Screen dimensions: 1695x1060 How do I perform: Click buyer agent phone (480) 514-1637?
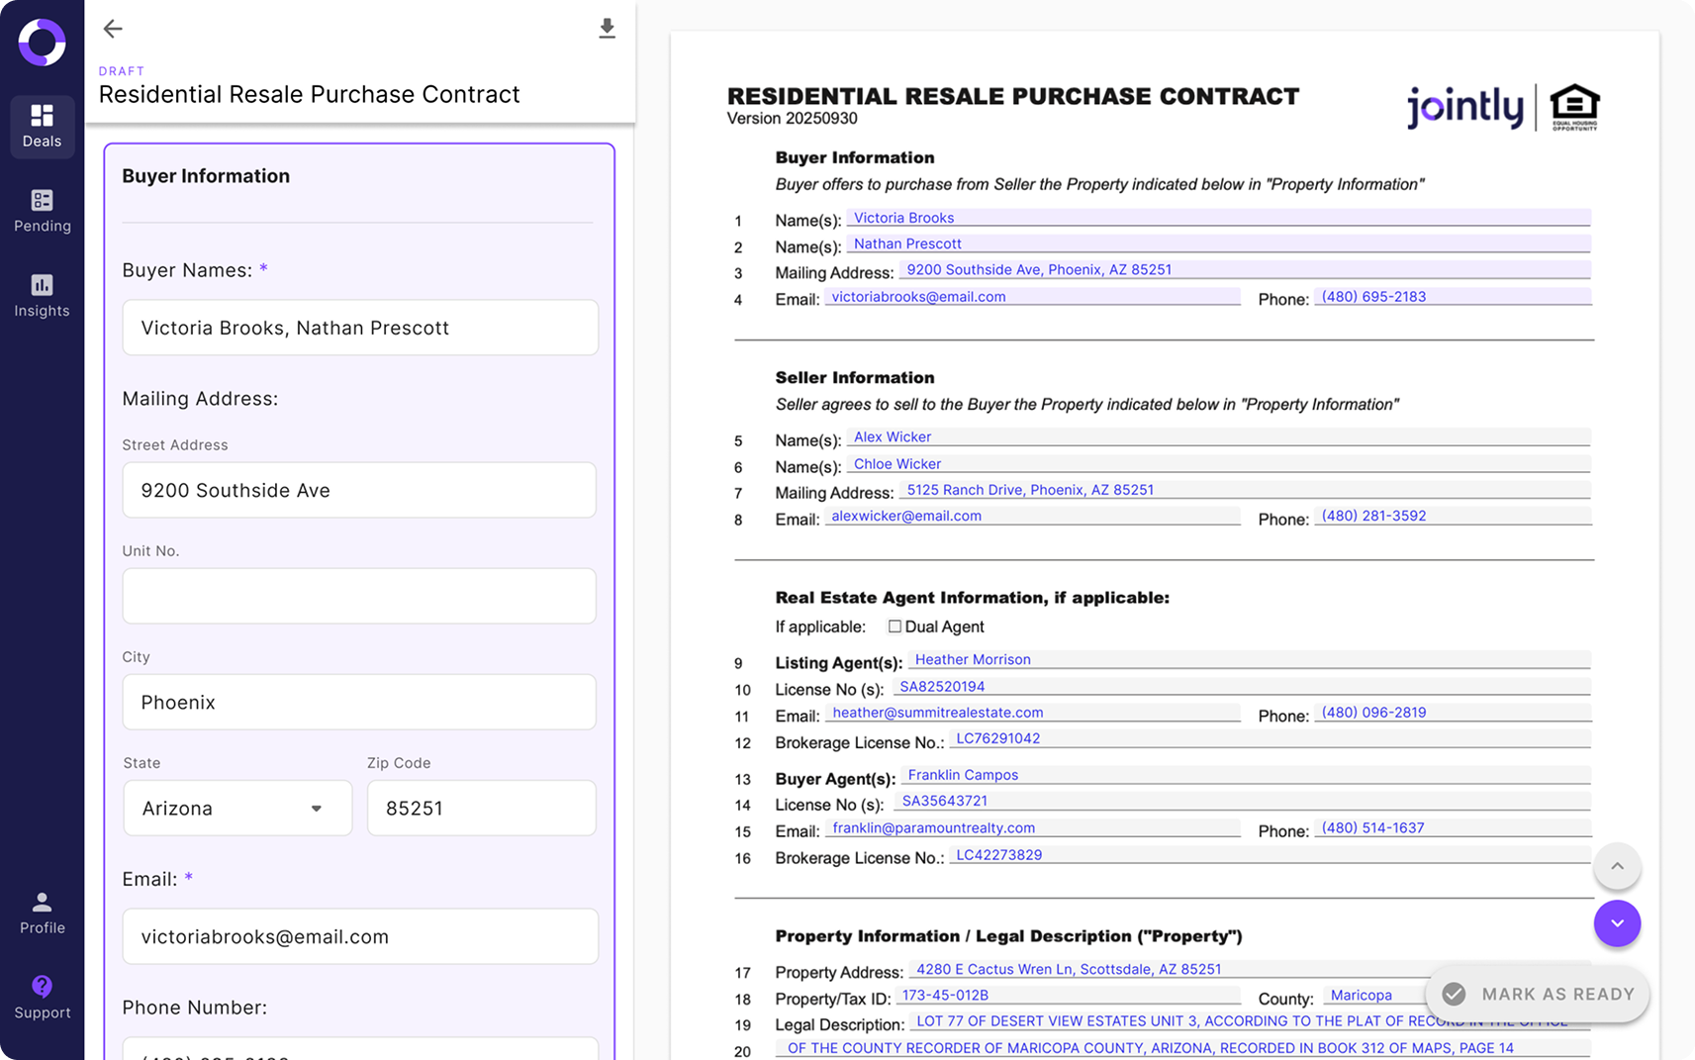click(1372, 827)
